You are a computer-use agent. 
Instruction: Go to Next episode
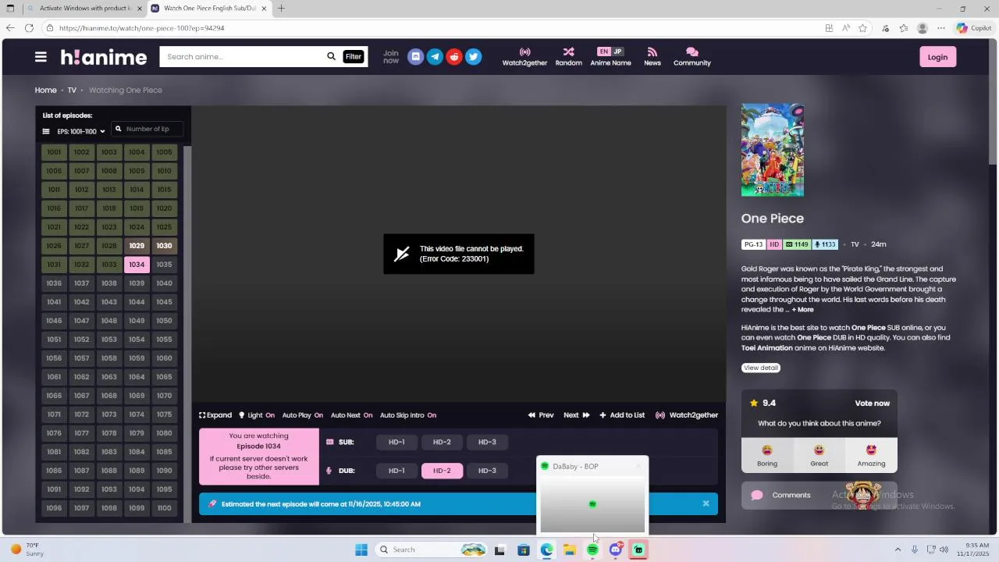tap(577, 415)
